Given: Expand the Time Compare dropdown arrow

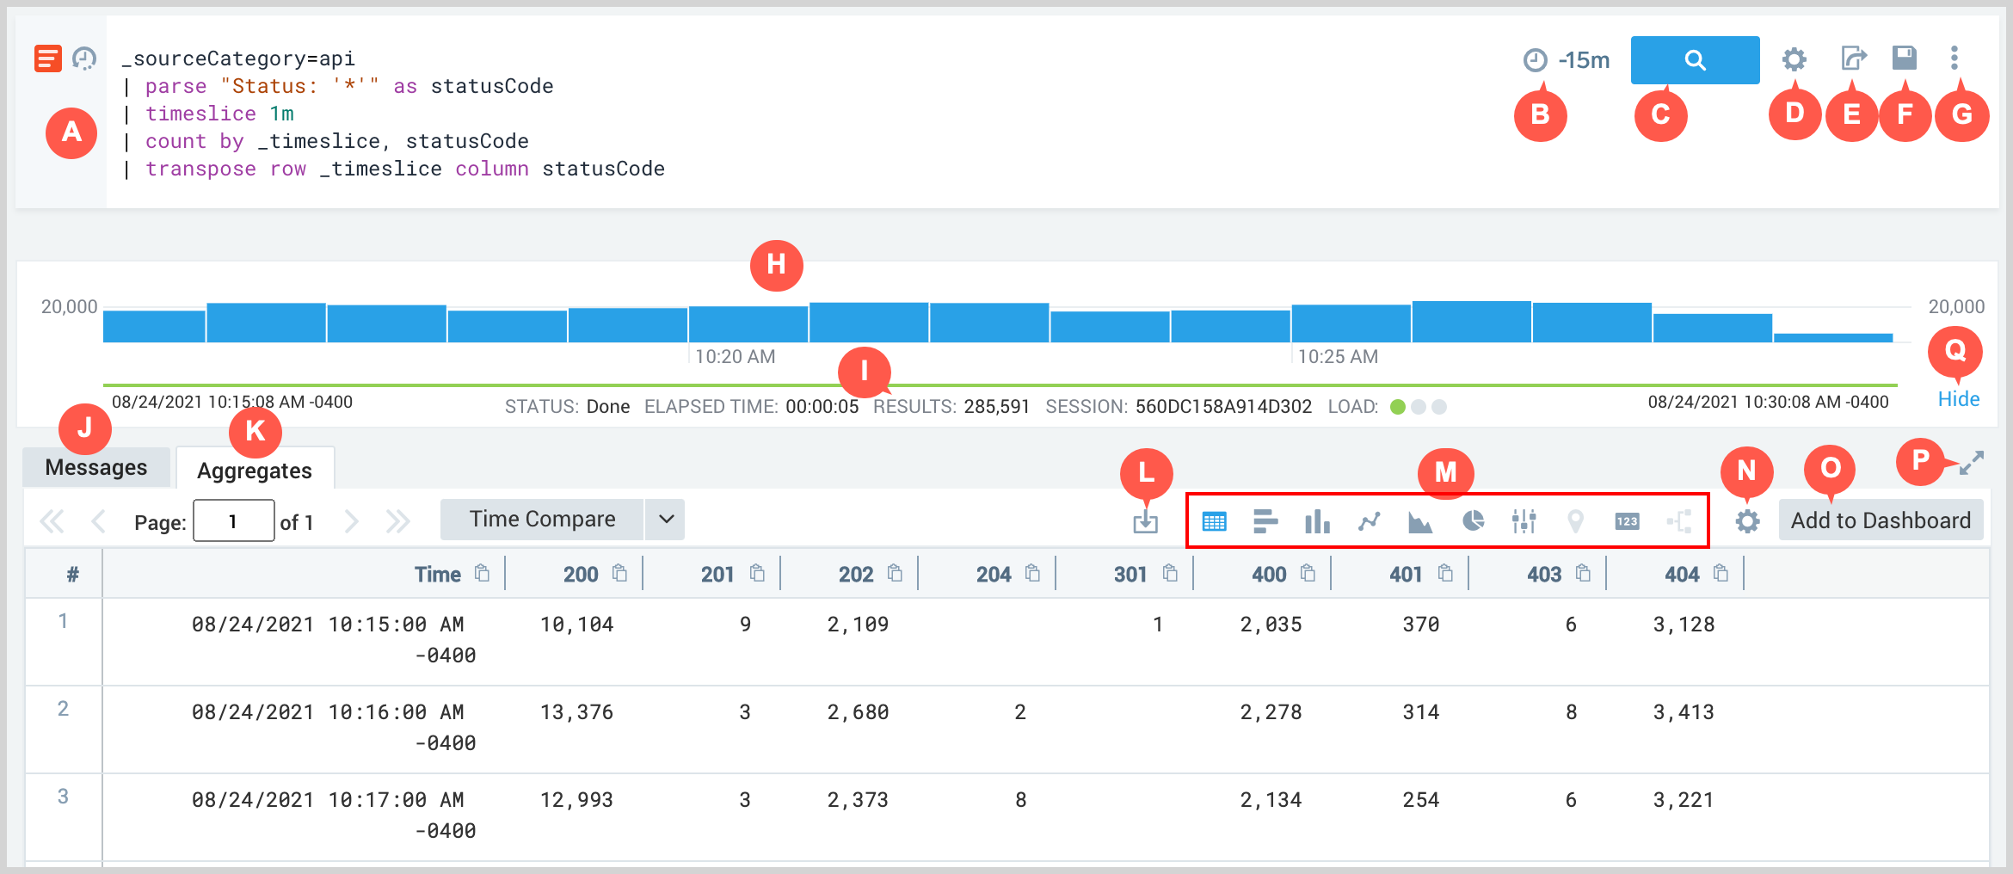Looking at the screenshot, I should (665, 520).
